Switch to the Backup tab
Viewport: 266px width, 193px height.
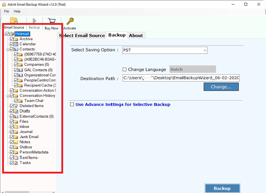[117, 35]
